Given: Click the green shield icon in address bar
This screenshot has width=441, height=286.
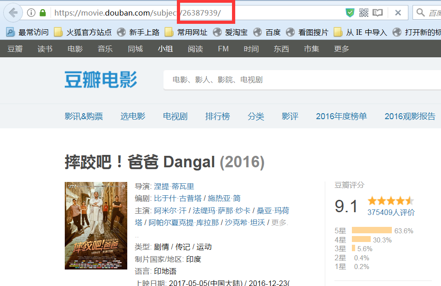Looking at the screenshot, I should coord(350,13).
